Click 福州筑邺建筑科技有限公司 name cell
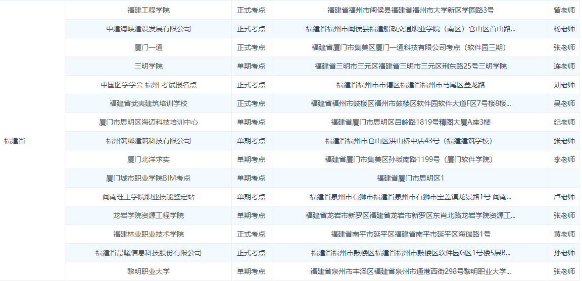 click(149, 141)
